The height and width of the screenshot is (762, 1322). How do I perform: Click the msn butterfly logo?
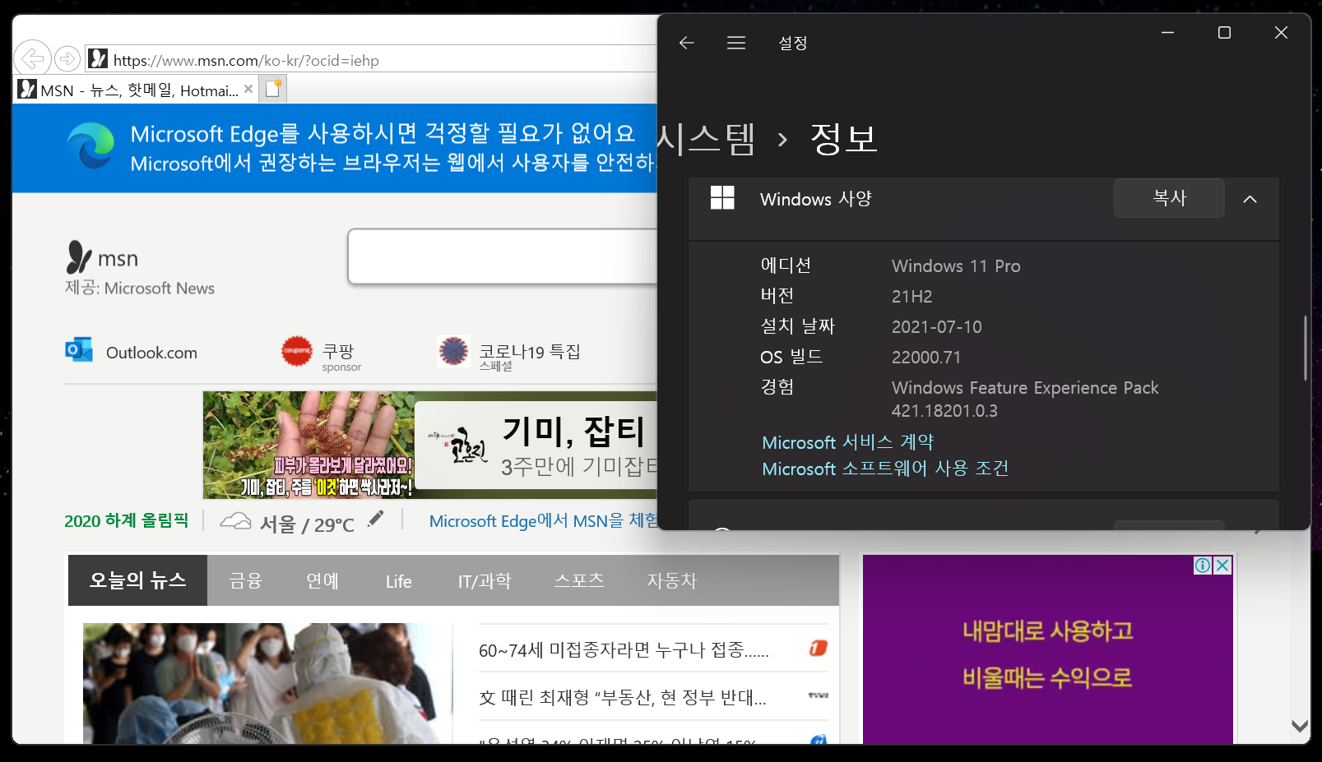click(x=79, y=257)
